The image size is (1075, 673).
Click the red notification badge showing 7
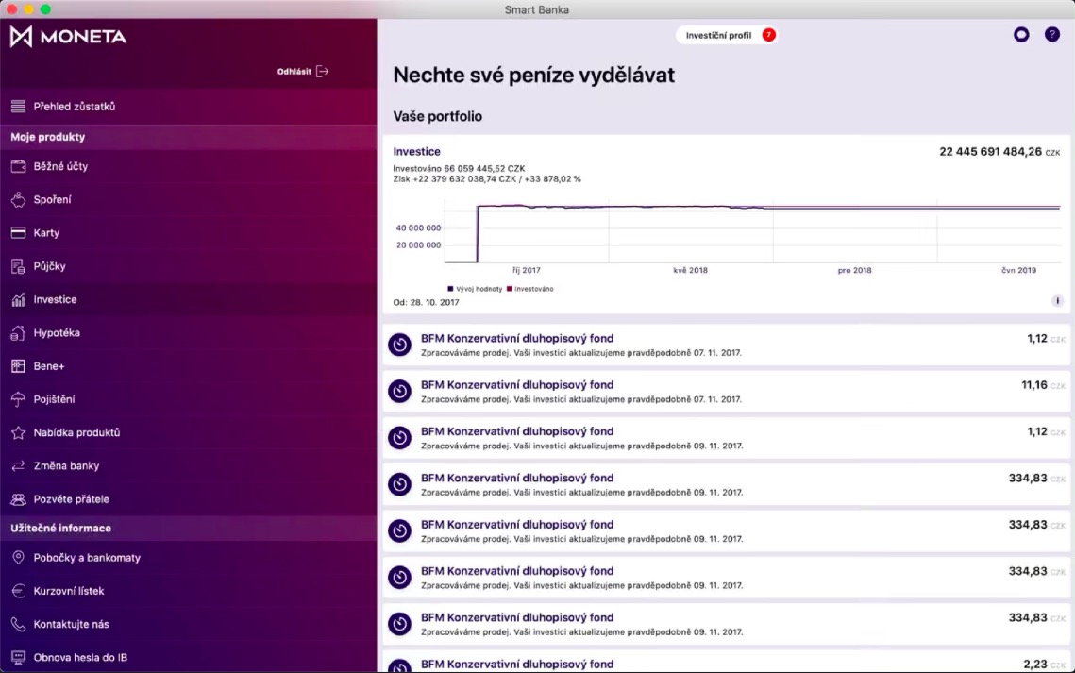(768, 35)
